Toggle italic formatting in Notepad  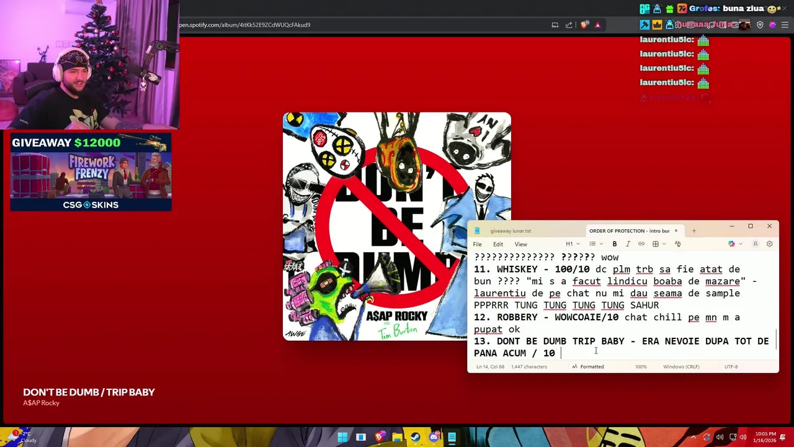(x=628, y=244)
